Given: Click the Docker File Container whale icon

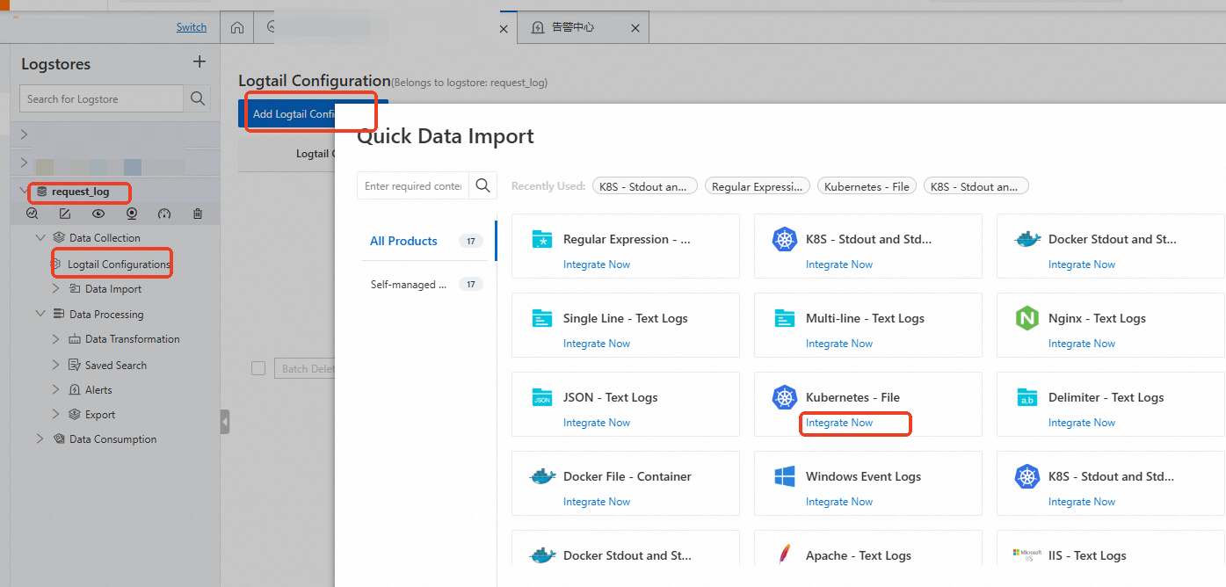Looking at the screenshot, I should 543,476.
